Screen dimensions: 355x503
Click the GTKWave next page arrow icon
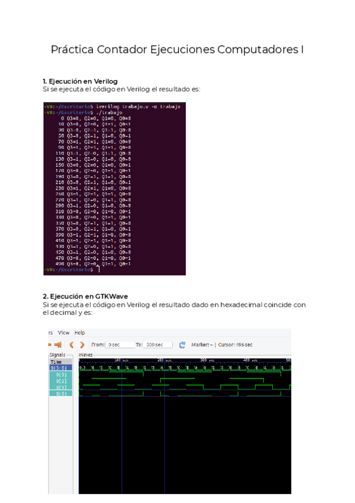pos(82,345)
